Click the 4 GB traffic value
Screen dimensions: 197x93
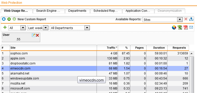(114, 53)
